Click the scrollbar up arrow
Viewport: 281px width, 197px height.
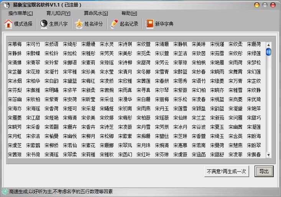(x=268, y=44)
